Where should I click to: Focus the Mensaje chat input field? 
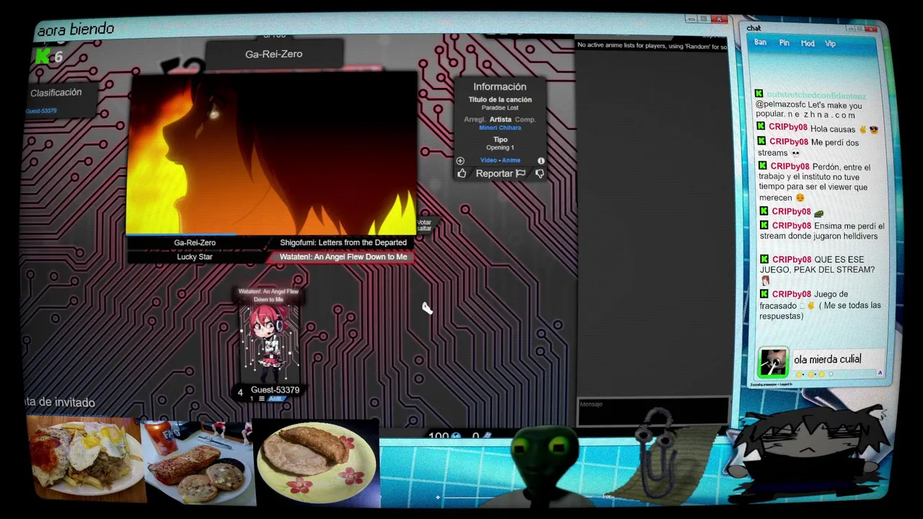pos(653,411)
